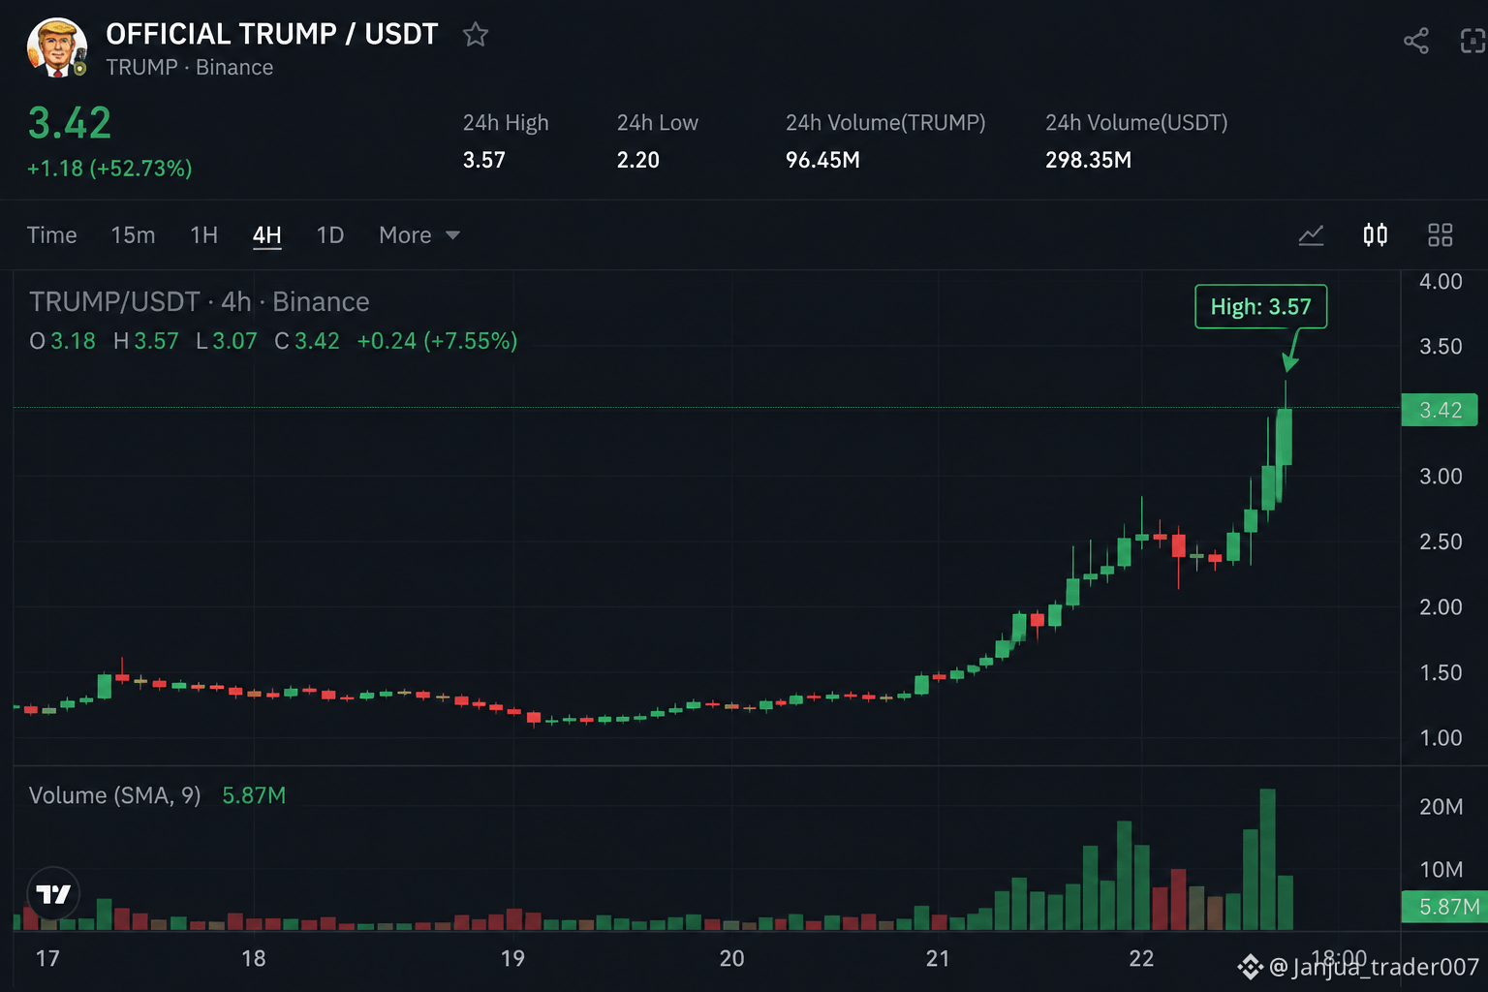Click the TradingView logo badge
The width and height of the screenshot is (1488, 992).
tap(53, 893)
